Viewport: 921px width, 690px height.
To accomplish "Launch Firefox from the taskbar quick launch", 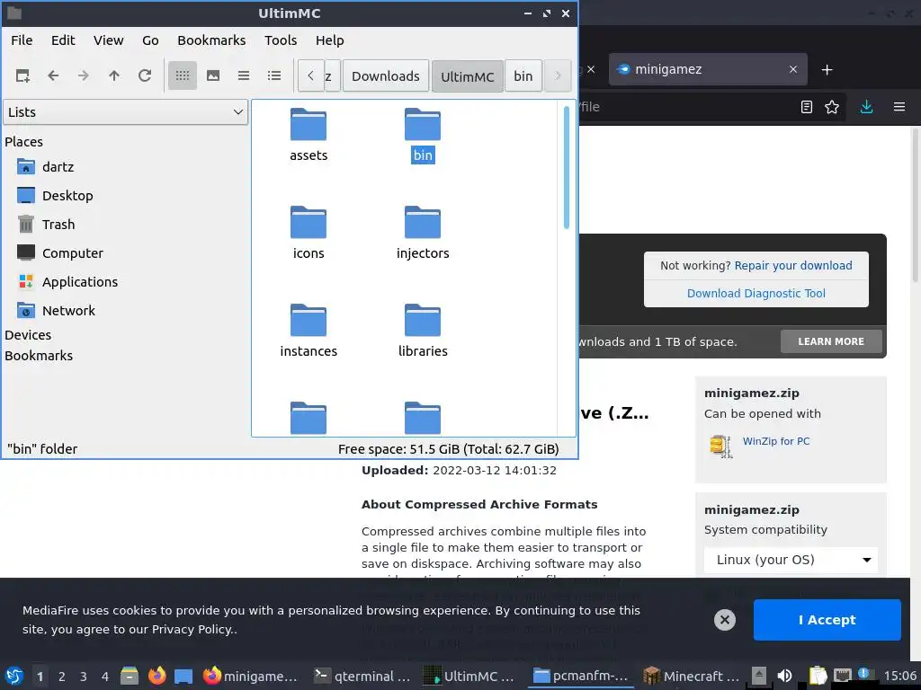I will (156, 676).
